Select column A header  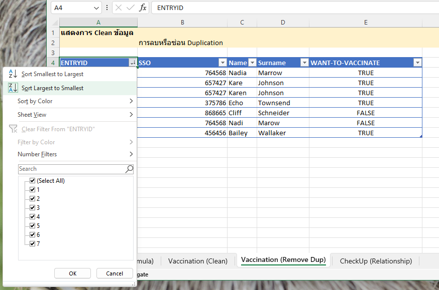[x=98, y=23]
